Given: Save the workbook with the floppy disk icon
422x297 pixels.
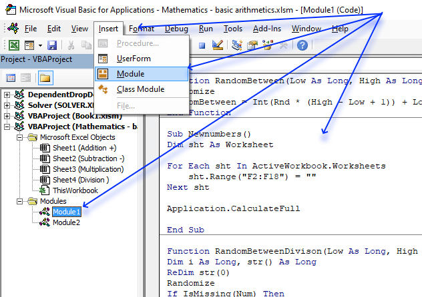Looking at the screenshot, I should (52, 45).
